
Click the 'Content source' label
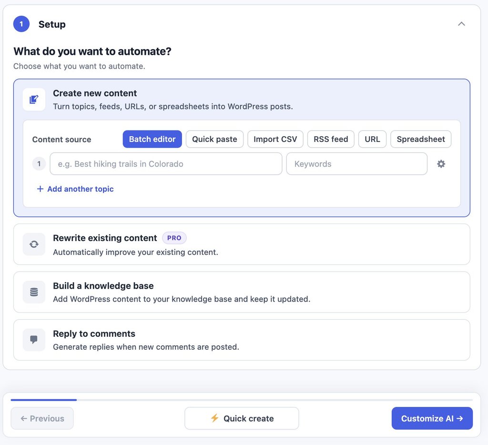pyautogui.click(x=61, y=140)
